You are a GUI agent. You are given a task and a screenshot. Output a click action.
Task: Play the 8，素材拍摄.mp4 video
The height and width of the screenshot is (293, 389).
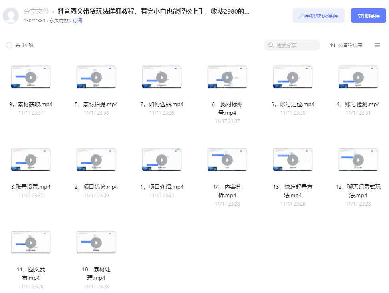click(x=96, y=77)
